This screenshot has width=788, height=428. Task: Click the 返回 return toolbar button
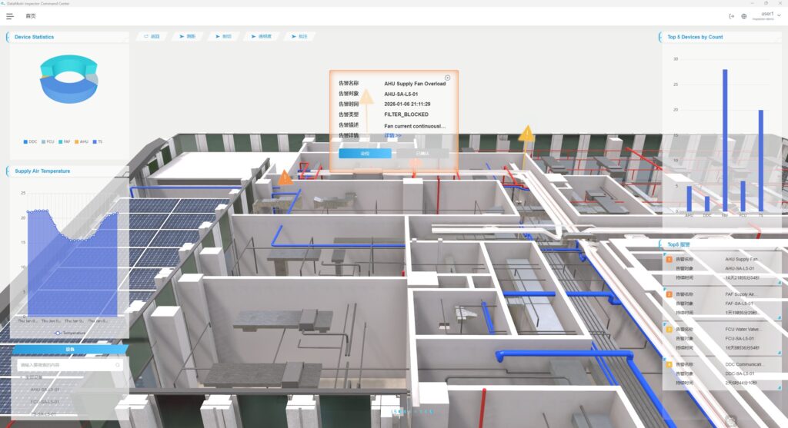[x=151, y=36]
